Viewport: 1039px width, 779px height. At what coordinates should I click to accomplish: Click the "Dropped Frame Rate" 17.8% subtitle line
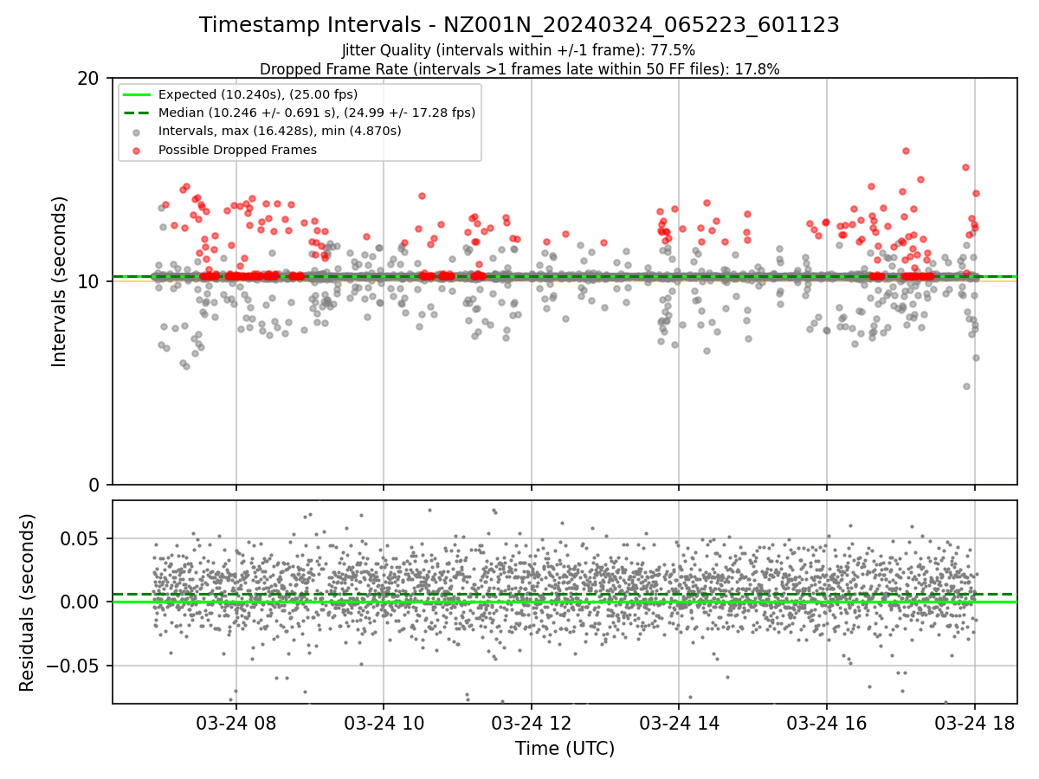coord(519,69)
